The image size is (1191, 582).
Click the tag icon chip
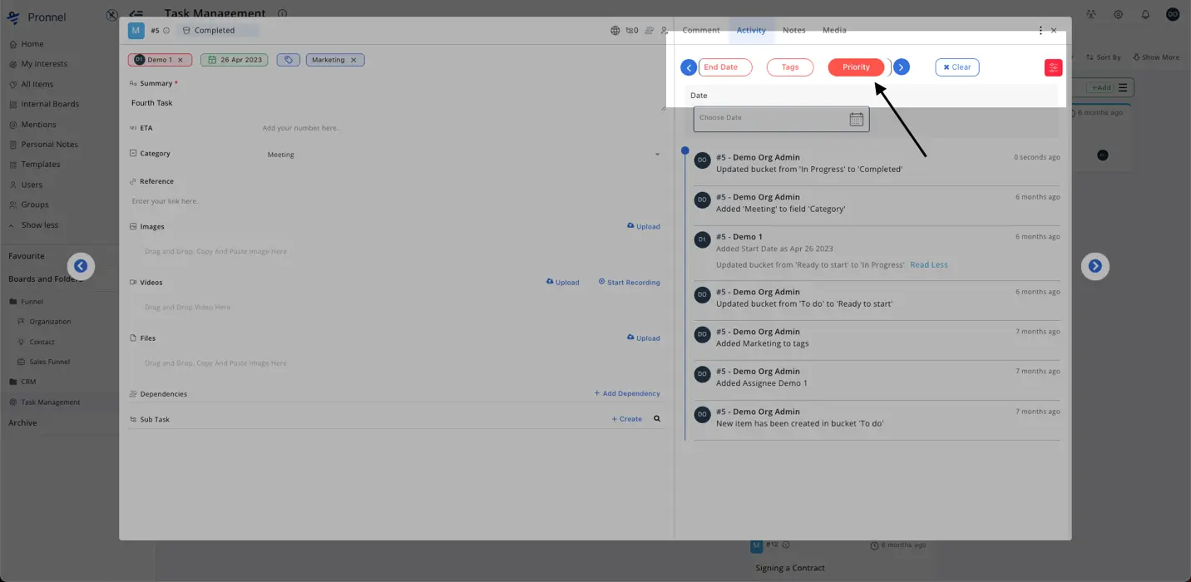[x=289, y=60]
